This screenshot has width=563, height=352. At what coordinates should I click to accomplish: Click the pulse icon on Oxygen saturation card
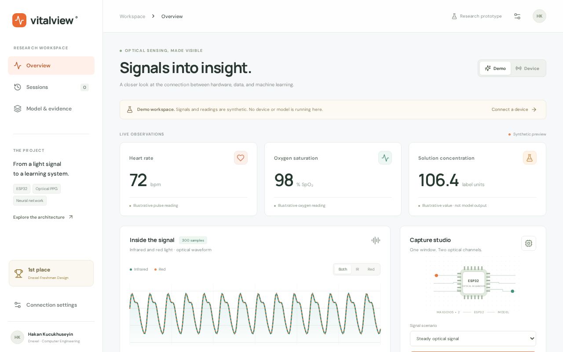pyautogui.click(x=385, y=158)
